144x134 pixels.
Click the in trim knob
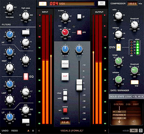point(65,16)
